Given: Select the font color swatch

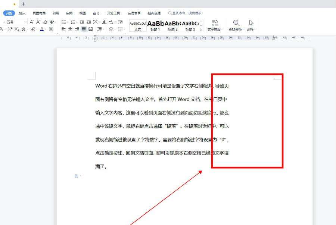Looking at the screenshot, I should click(x=41, y=29).
